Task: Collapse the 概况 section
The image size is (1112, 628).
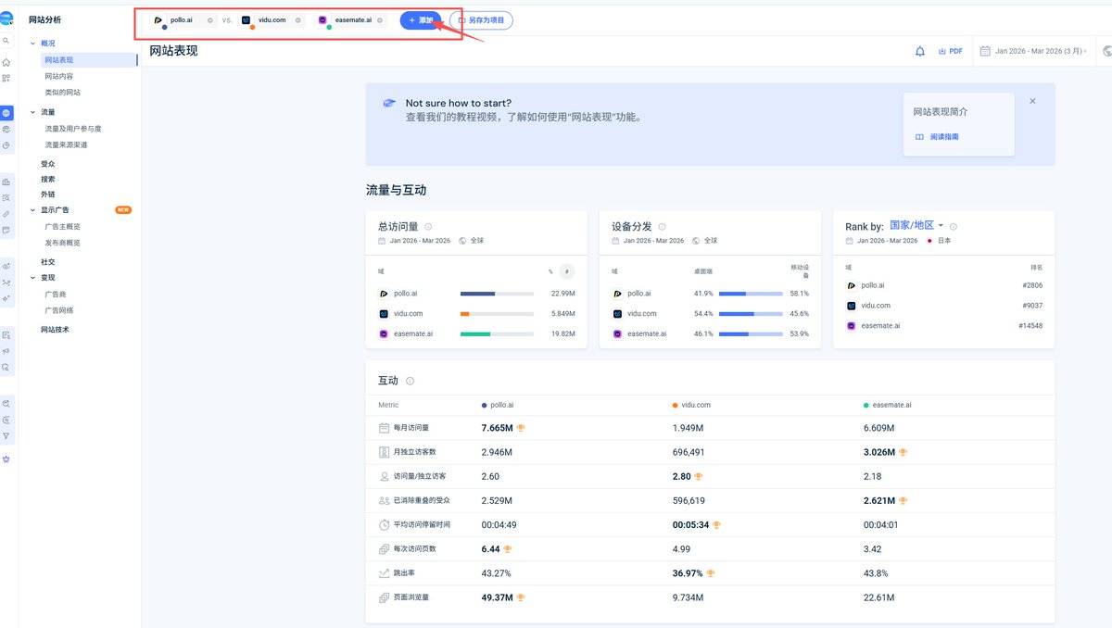Action: [33, 44]
